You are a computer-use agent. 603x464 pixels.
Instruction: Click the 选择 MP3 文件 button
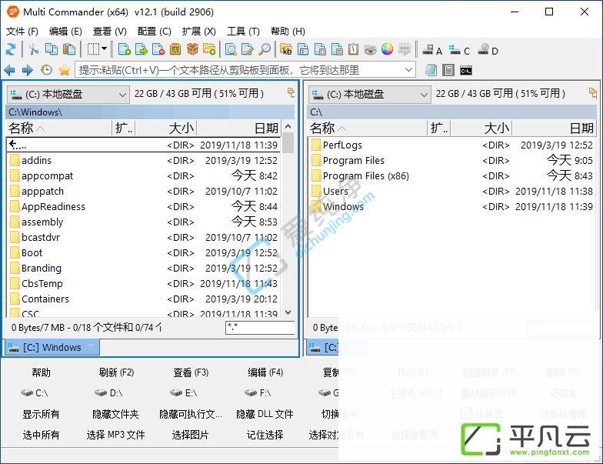[x=115, y=436]
